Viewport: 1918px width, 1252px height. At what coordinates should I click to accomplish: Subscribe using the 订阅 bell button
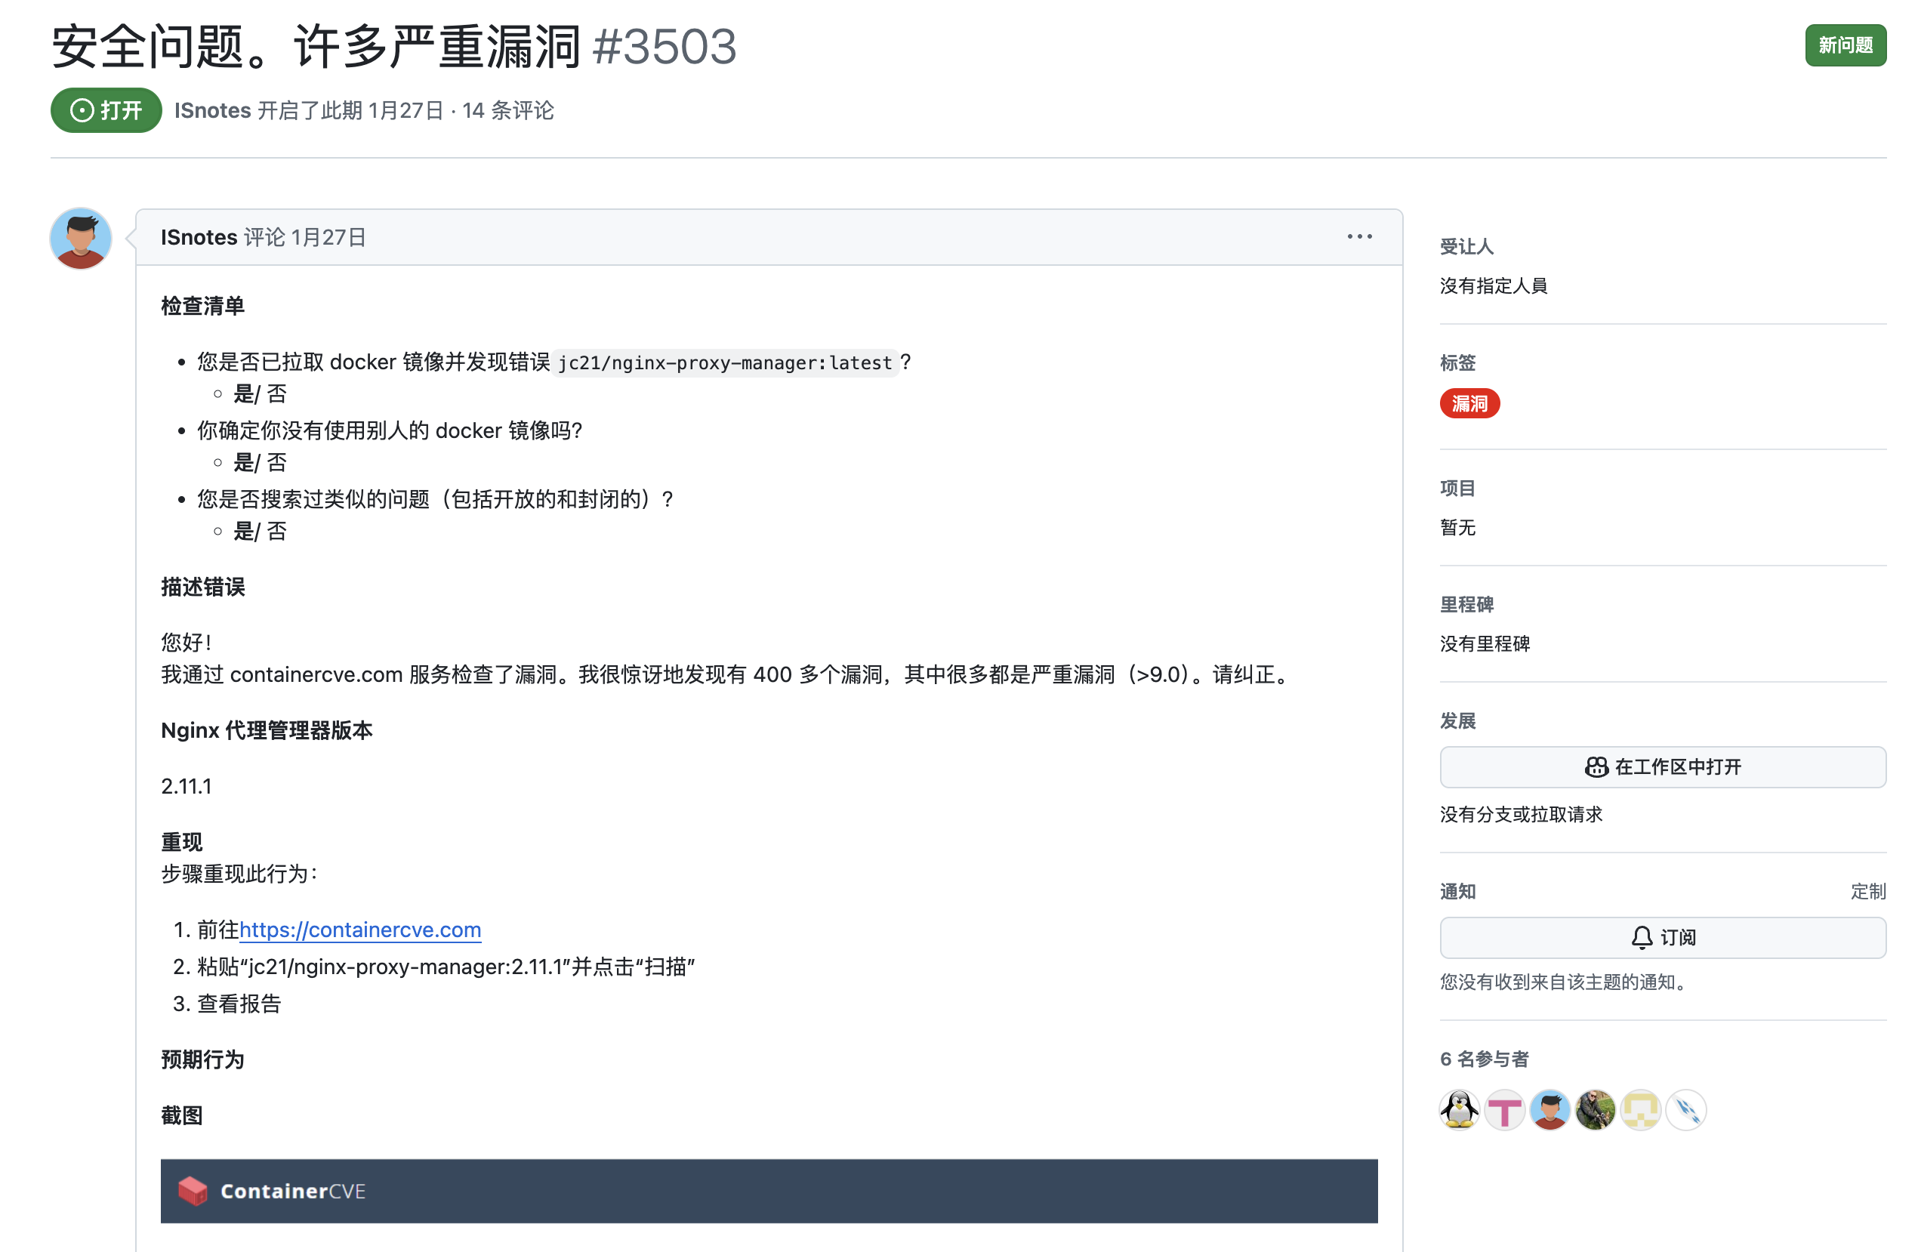[x=1662, y=938]
